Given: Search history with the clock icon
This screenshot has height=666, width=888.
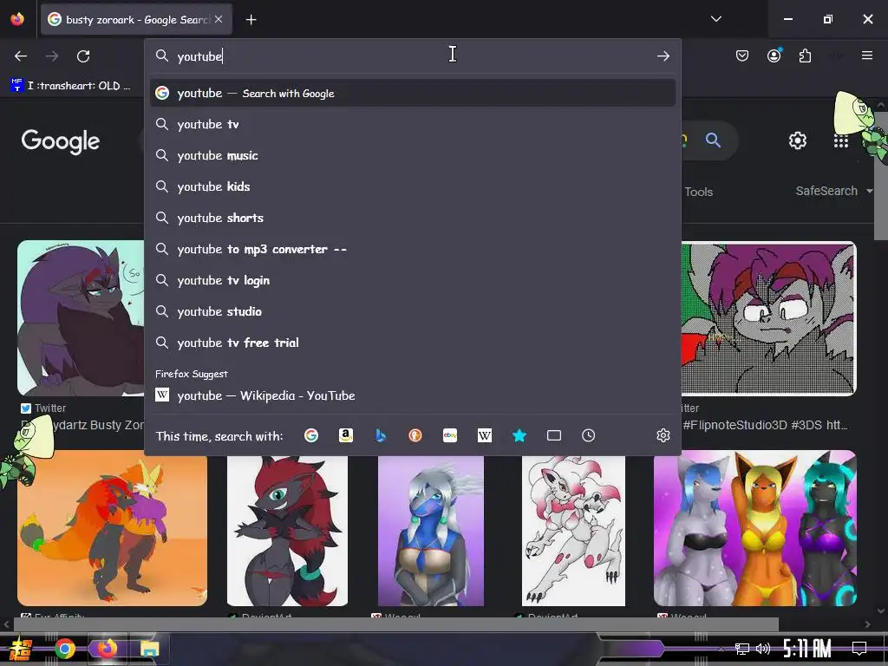Looking at the screenshot, I should (x=589, y=435).
